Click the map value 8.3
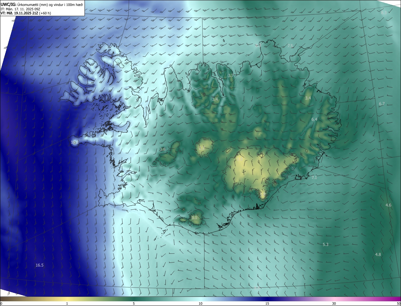Image resolution: width=401 pixels, height=306 pixels. [x=384, y=13]
